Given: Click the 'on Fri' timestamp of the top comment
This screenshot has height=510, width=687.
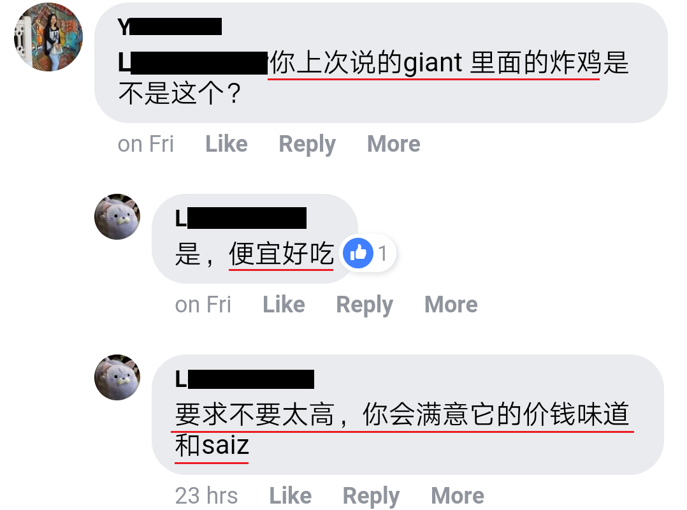Looking at the screenshot, I should click(145, 143).
